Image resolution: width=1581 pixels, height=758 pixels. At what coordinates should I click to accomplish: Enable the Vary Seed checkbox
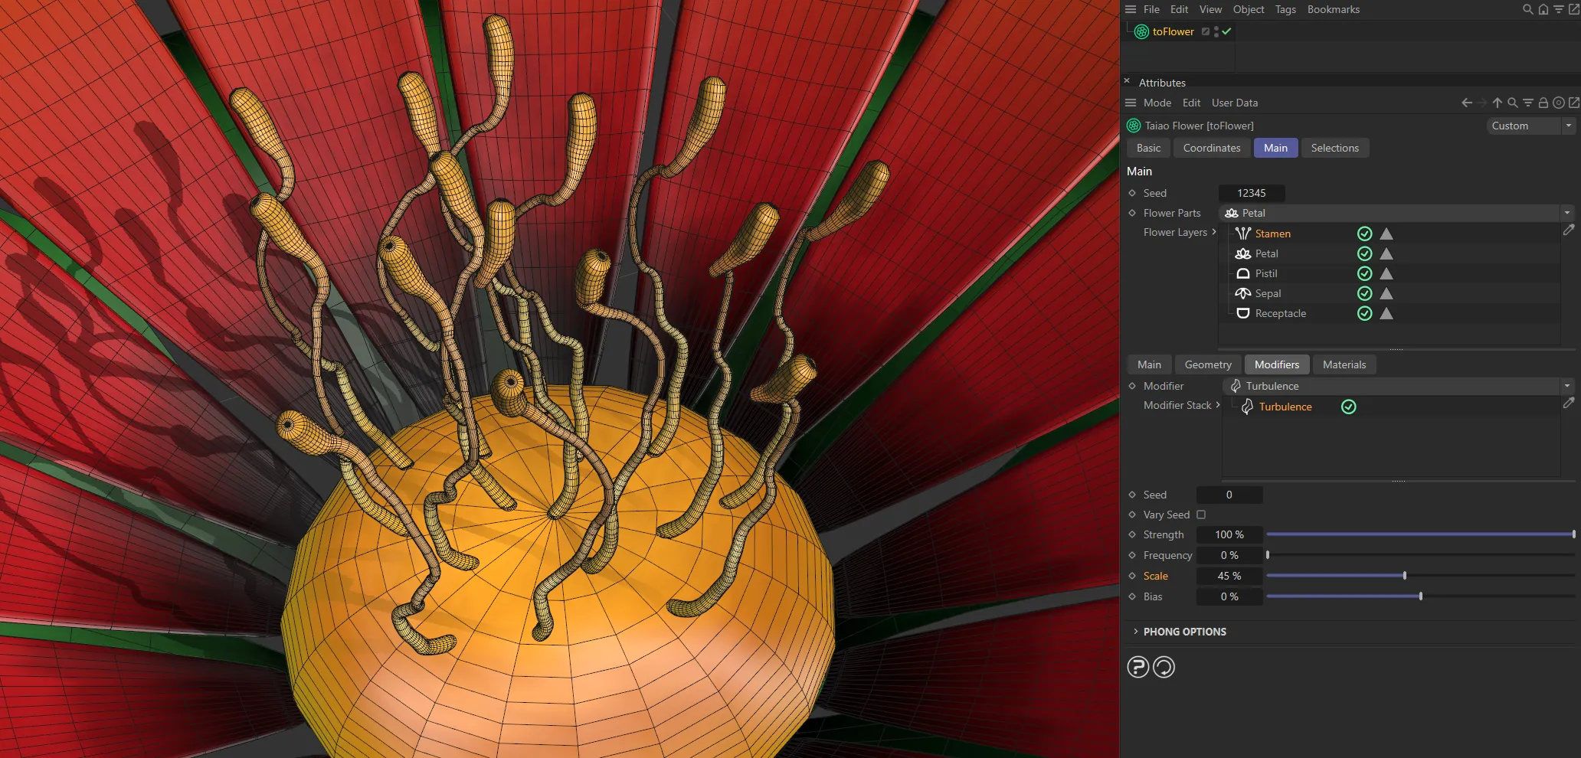pyautogui.click(x=1200, y=515)
